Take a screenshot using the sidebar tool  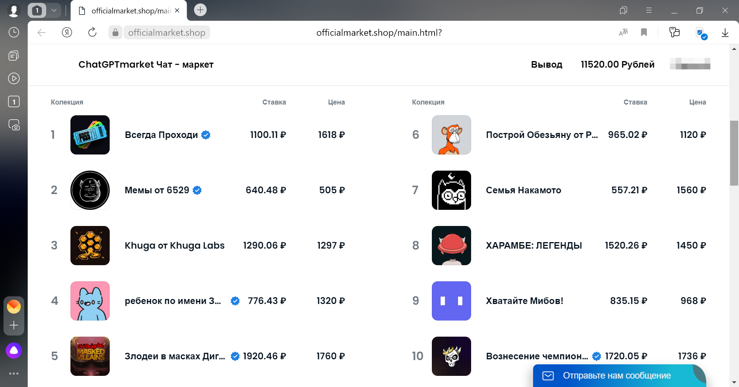click(x=14, y=125)
